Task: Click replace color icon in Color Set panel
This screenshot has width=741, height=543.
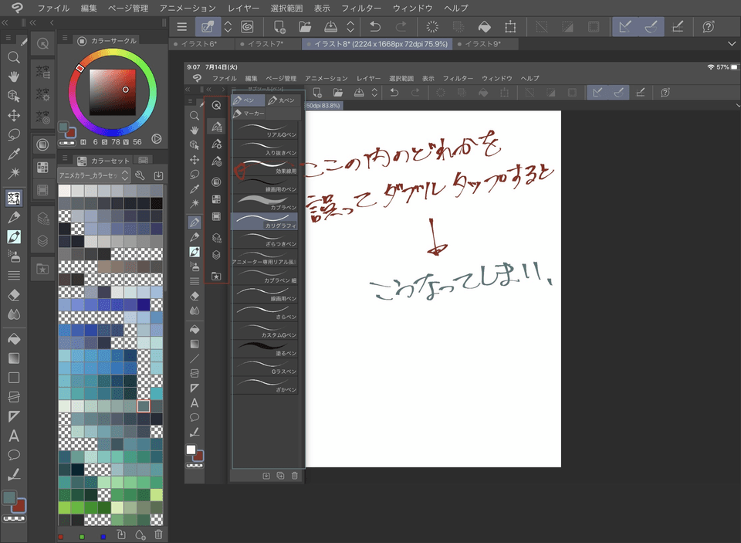Action: [x=121, y=535]
